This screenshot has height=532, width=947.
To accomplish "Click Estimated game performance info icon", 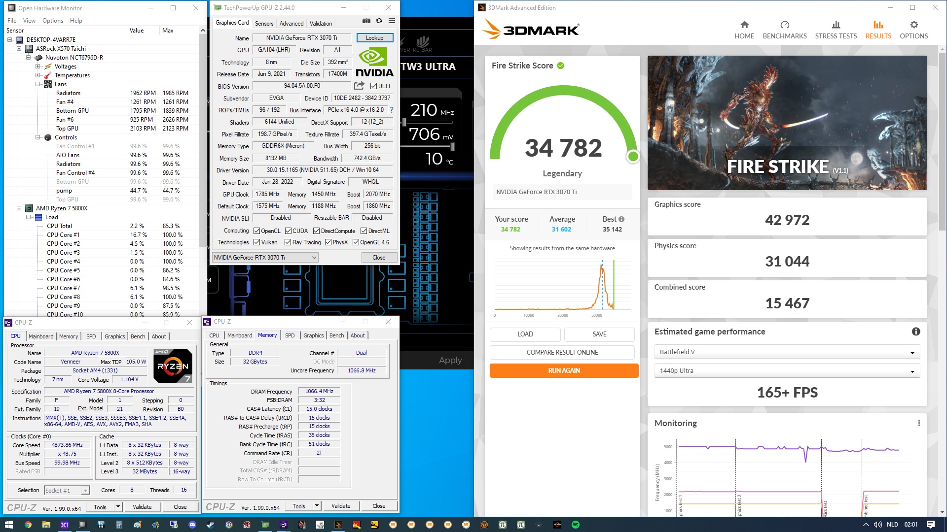I will [916, 332].
